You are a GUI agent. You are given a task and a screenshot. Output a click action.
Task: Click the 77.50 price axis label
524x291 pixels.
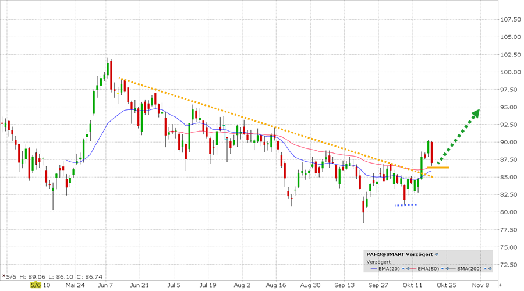tap(510, 230)
